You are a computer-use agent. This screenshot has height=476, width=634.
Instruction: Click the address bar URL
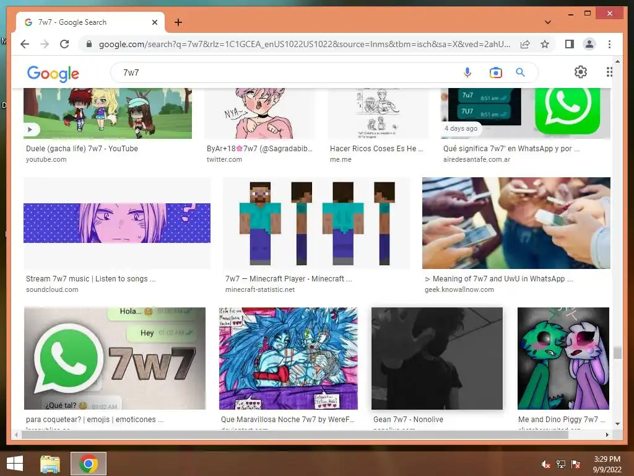click(x=304, y=44)
